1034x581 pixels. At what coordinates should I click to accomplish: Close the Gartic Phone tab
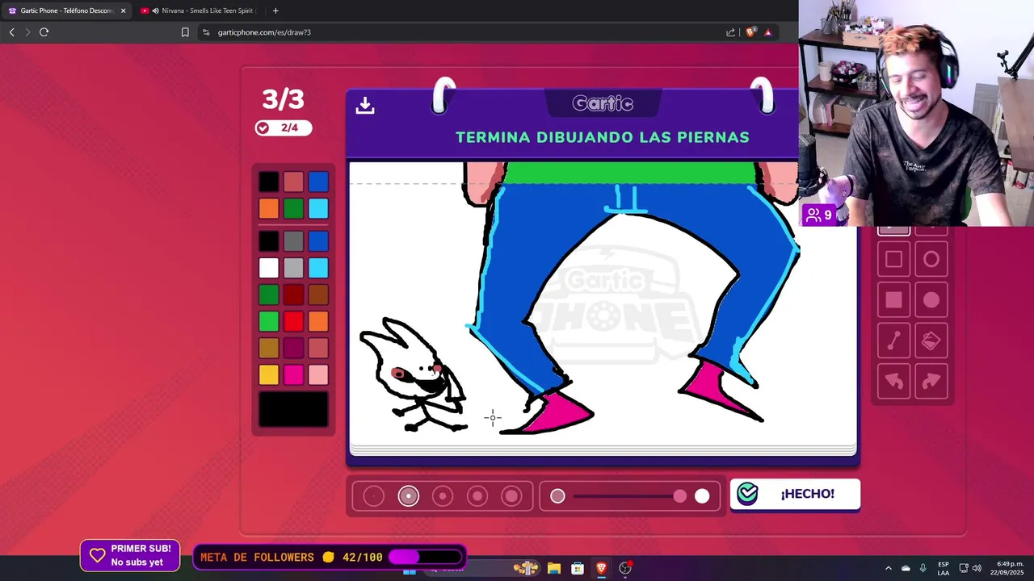click(x=123, y=10)
